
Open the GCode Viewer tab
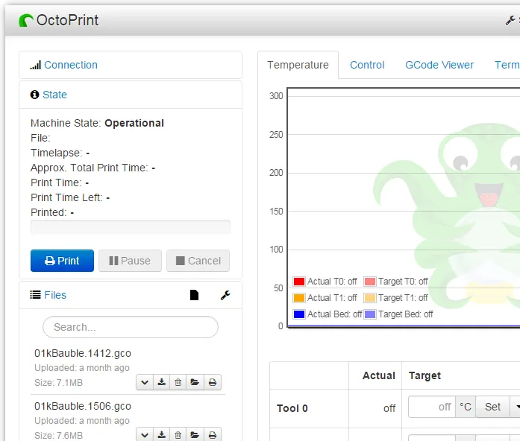coord(439,65)
